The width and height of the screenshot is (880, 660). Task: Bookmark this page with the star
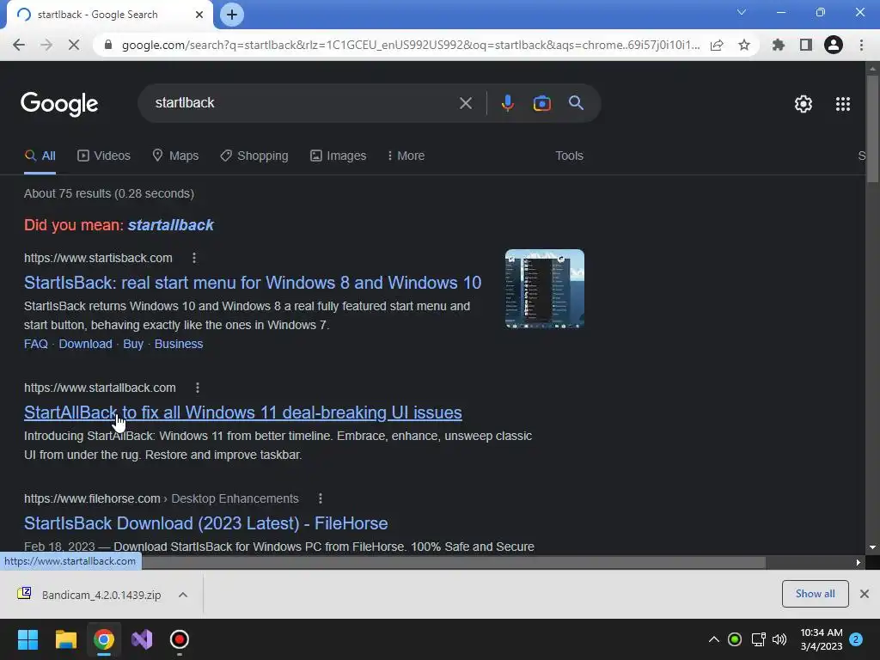(744, 45)
